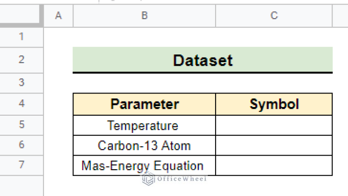Select row 3 header
The width and height of the screenshot is (348, 196).
tap(21, 83)
